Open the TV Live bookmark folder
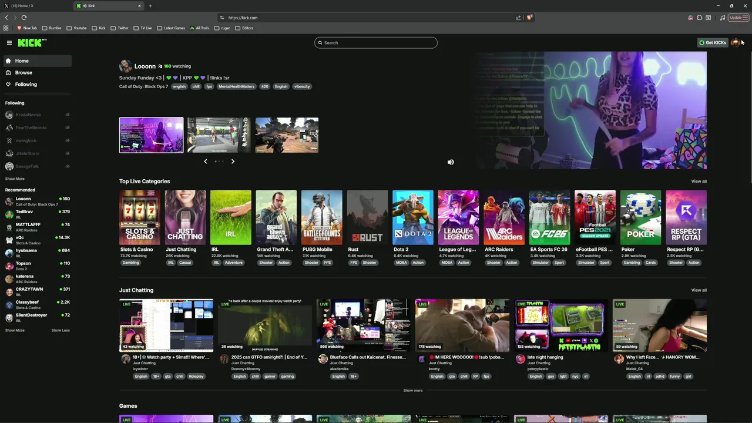Viewport: 752px width, 423px height. tap(143, 28)
